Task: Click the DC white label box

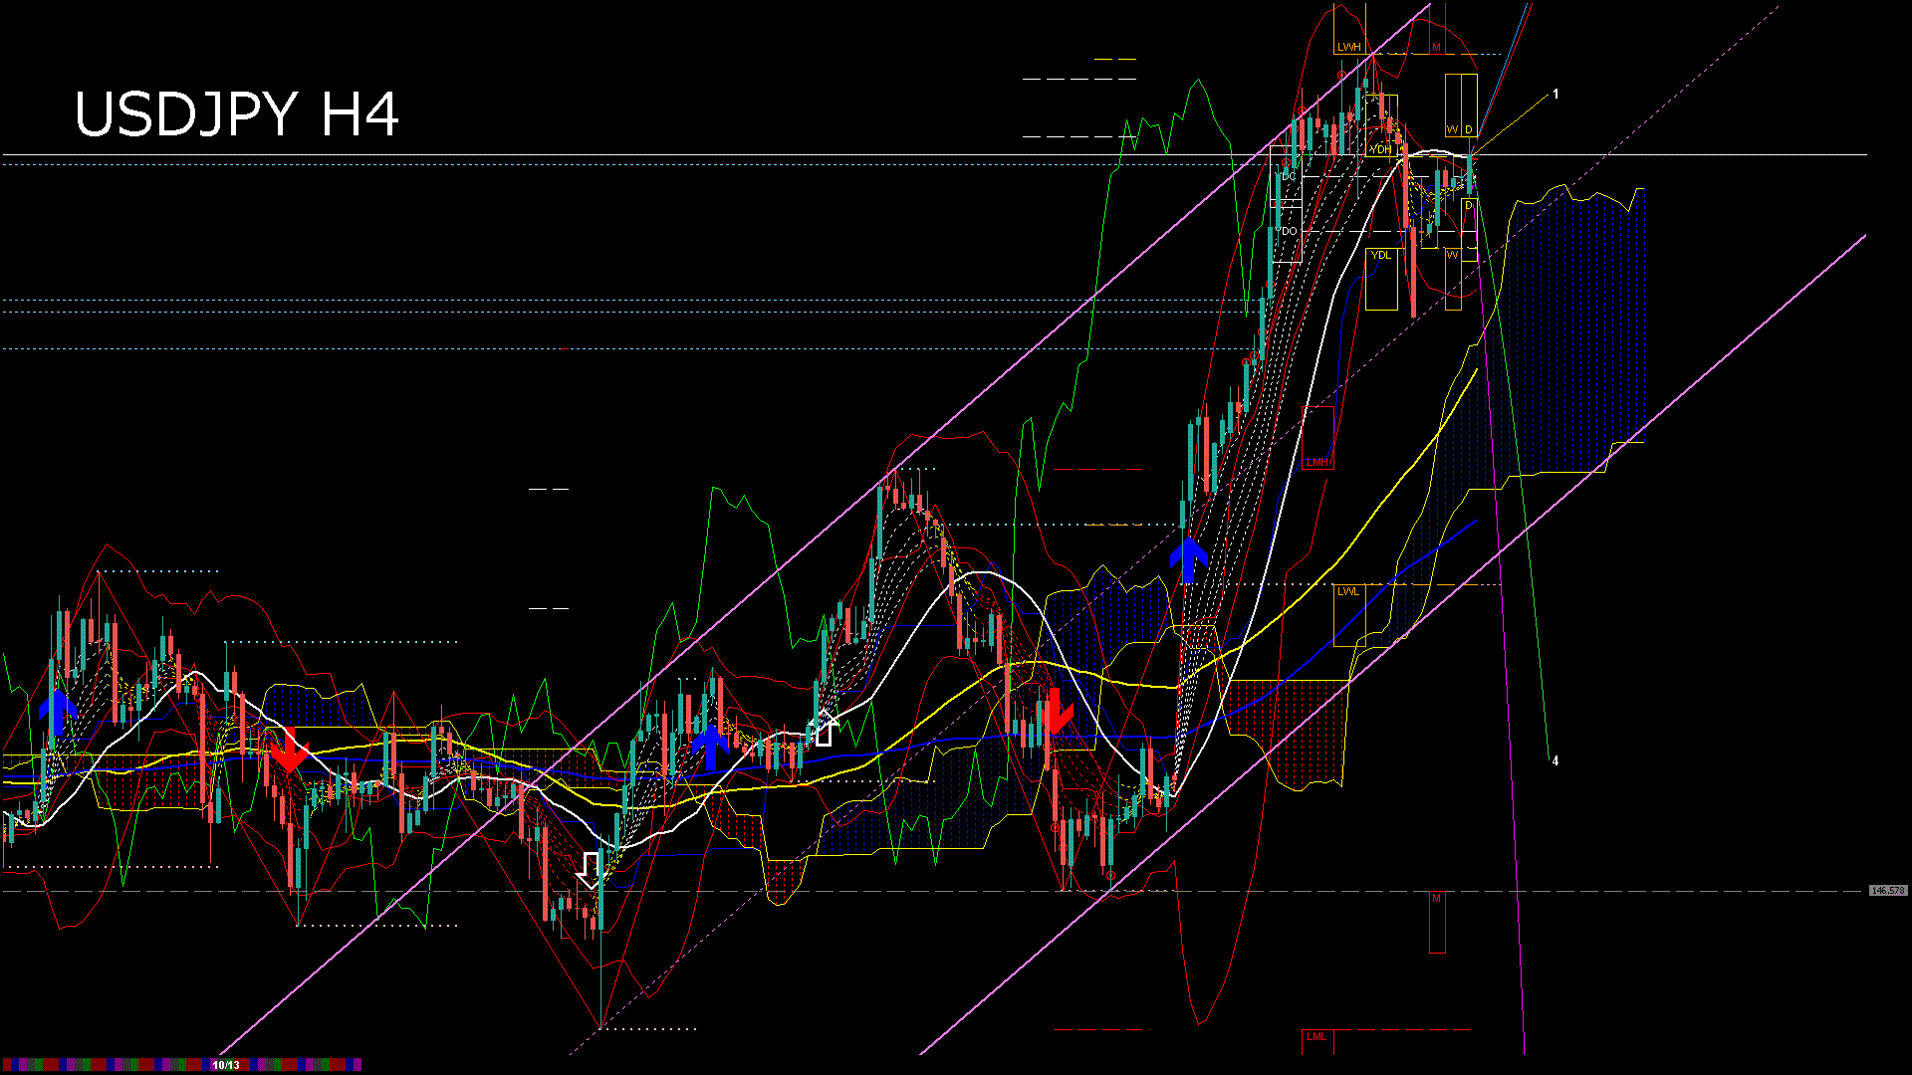Action: [x=1289, y=176]
